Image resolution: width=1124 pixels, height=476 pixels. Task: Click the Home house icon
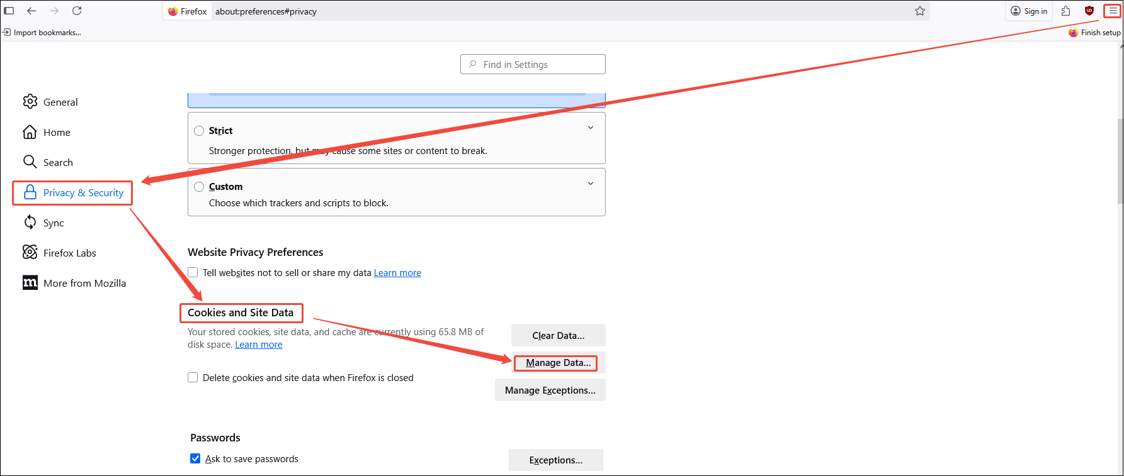pos(30,131)
